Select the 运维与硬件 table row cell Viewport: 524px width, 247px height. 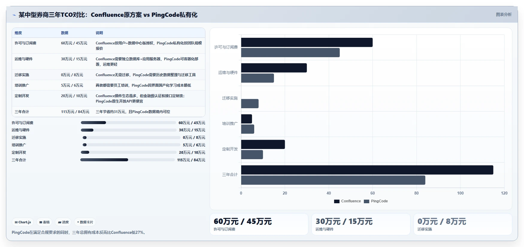click(24, 59)
